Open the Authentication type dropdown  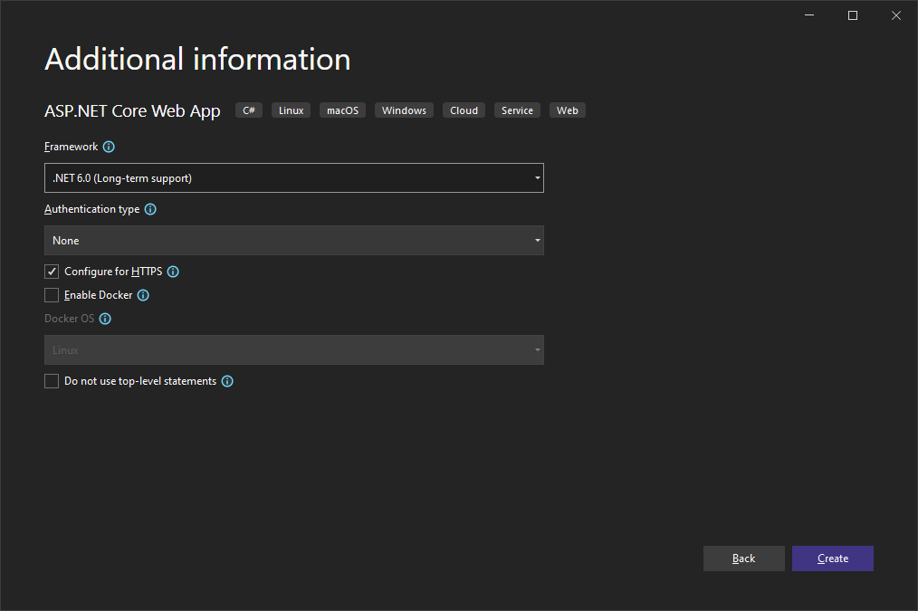click(x=294, y=241)
